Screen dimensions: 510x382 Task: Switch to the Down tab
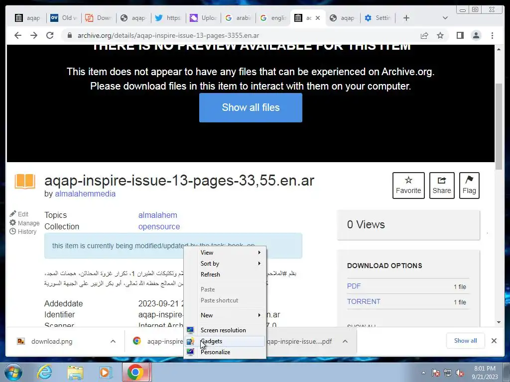pos(98,18)
